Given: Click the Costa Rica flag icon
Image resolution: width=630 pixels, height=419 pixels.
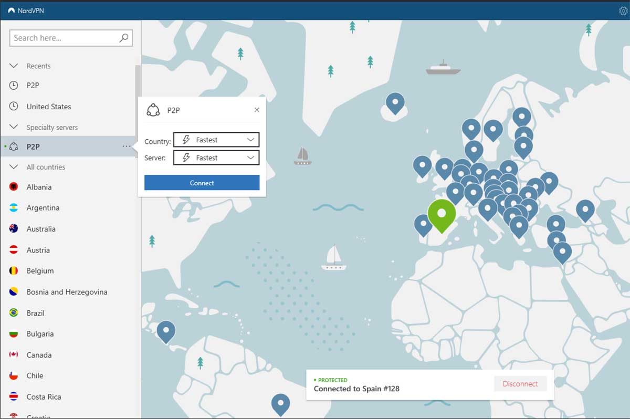Looking at the screenshot, I should 14,397.
